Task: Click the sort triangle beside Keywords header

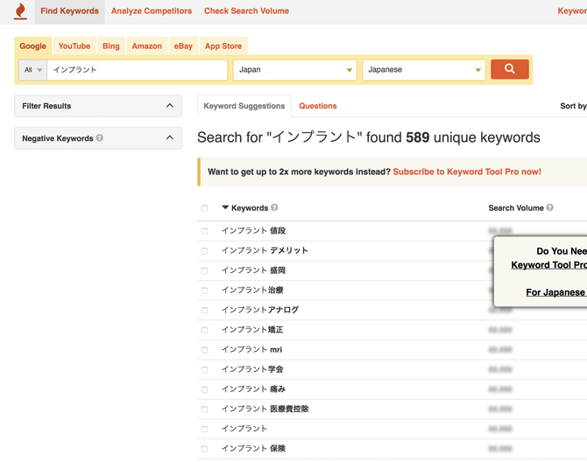Action: tap(225, 208)
